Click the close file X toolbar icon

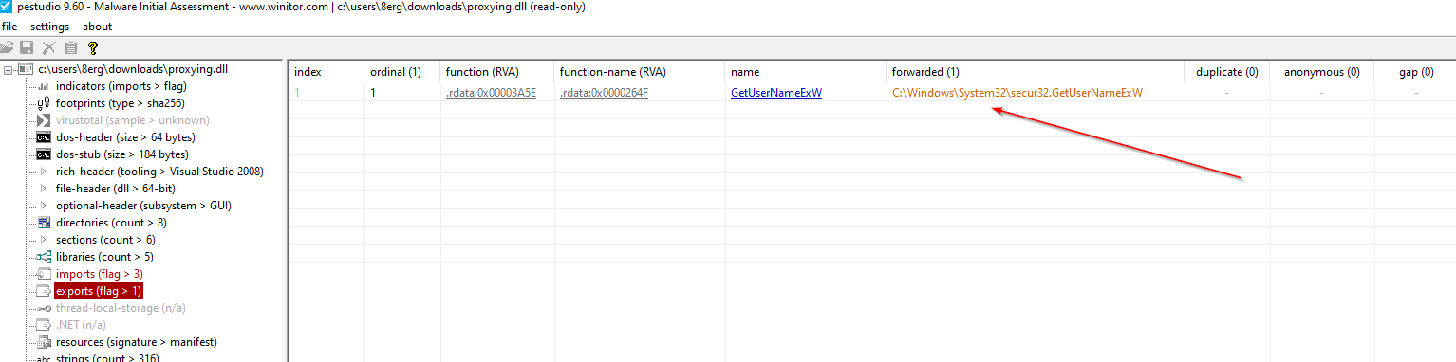click(x=48, y=47)
